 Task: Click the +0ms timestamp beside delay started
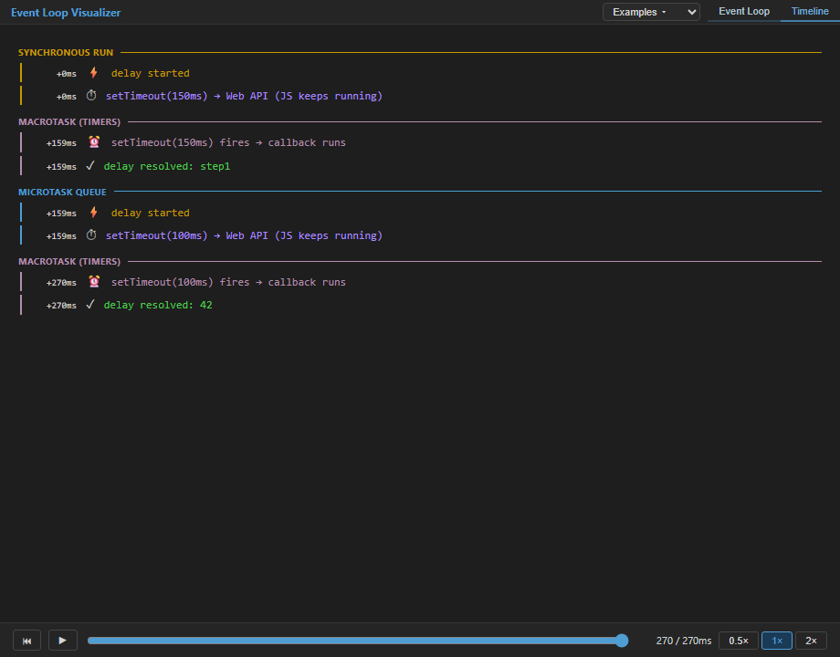(x=67, y=74)
